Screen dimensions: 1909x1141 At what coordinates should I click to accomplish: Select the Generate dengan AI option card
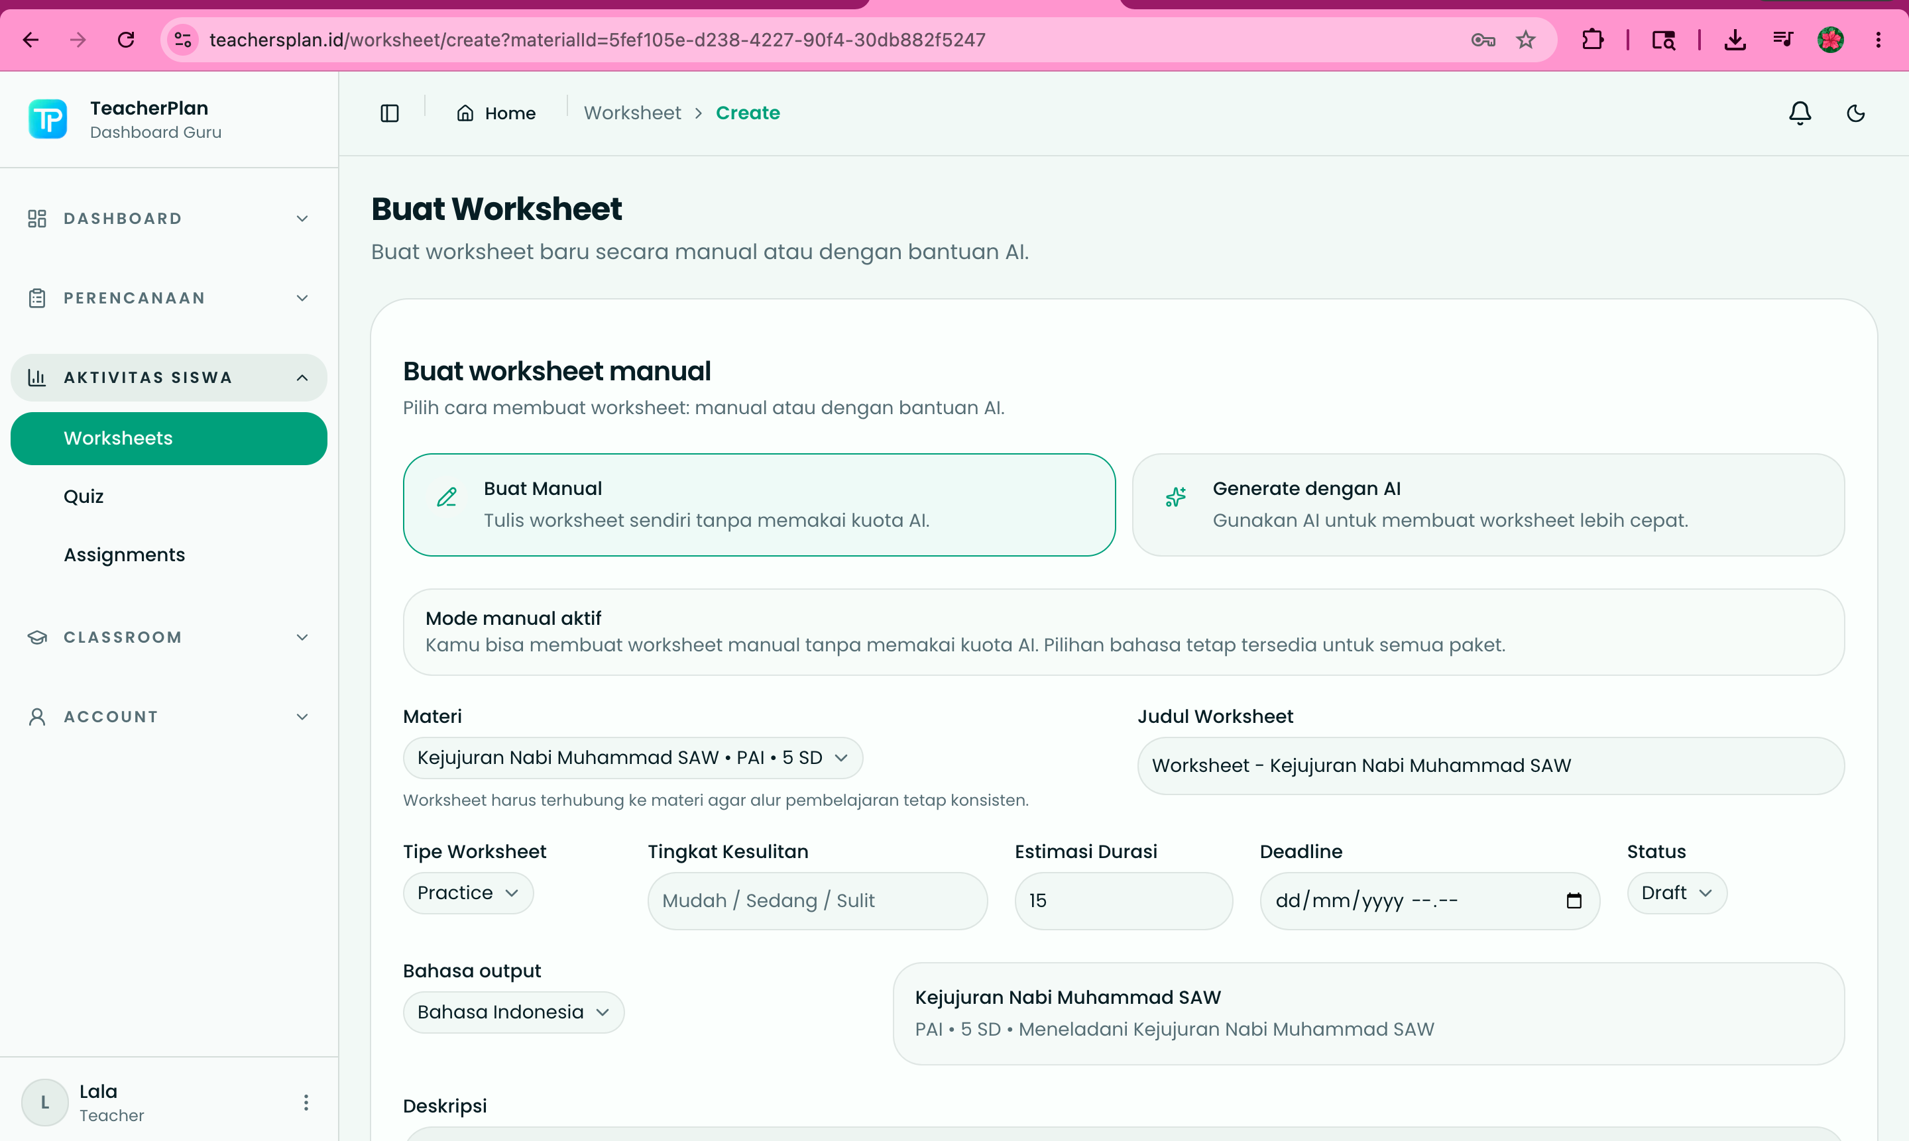pos(1488,504)
